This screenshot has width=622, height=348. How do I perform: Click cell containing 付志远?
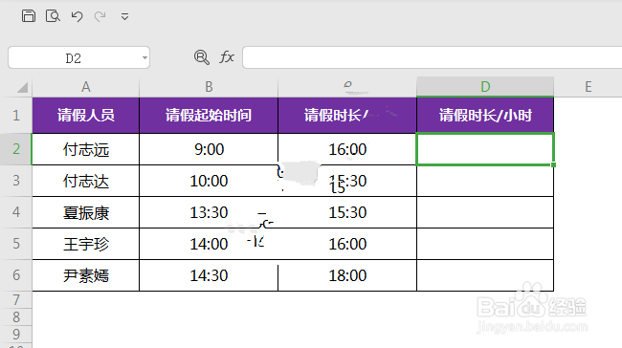click(x=86, y=149)
